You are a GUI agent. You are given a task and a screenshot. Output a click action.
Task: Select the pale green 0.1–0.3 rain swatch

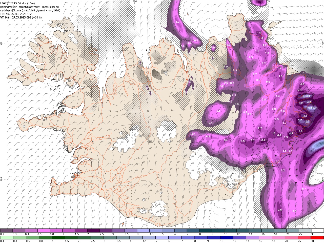6,238
